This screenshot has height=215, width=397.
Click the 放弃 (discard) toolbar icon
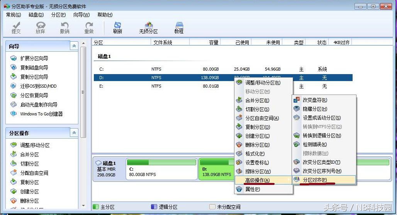[41, 28]
